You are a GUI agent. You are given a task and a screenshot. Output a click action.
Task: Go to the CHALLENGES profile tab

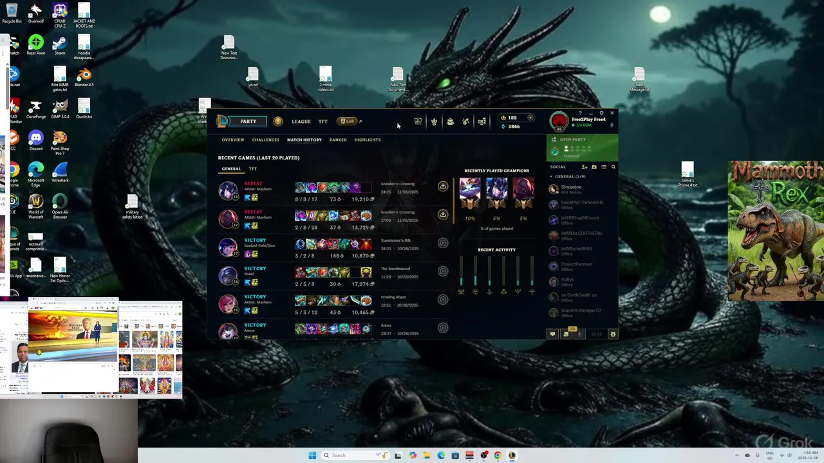tap(266, 140)
